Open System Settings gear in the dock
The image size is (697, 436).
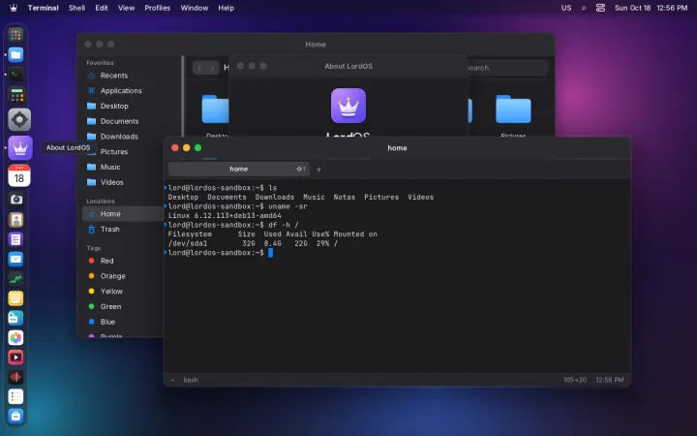pos(19,119)
